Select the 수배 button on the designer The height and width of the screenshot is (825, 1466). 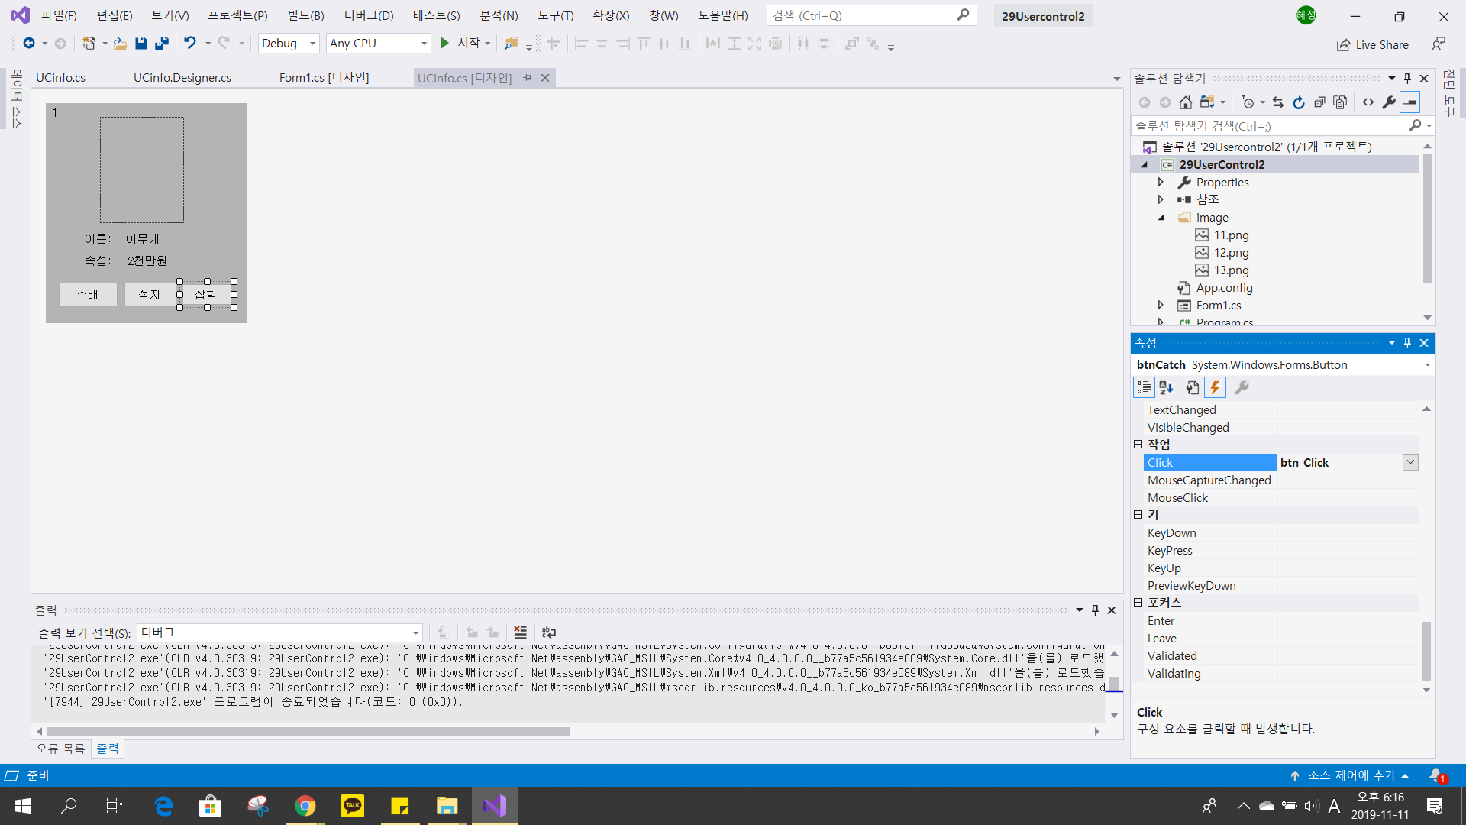[x=88, y=295]
